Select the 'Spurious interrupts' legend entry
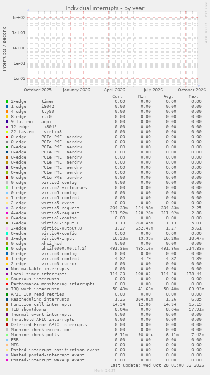 point(35,279)
